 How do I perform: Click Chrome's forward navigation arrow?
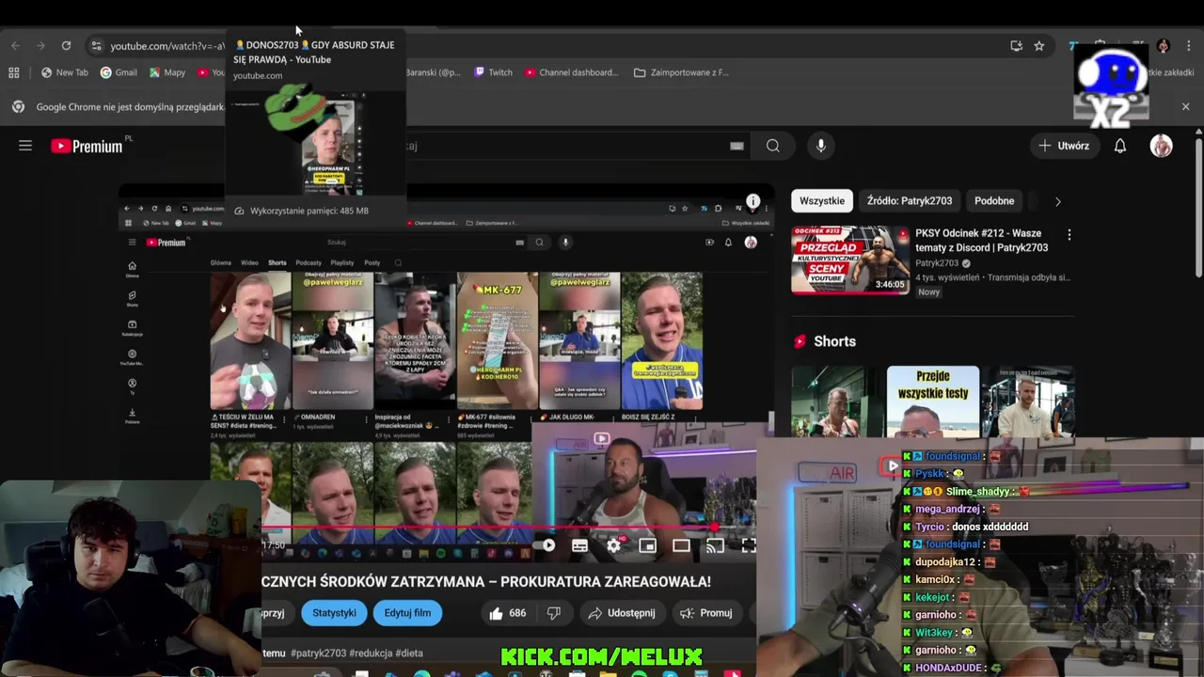(x=40, y=45)
